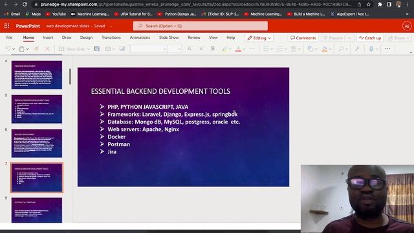This screenshot has height=233, width=414.
Task: Toggle Bold formatting
Action: point(213,49)
